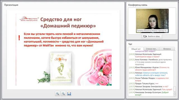Click Лилия Тебиева Моздок's chat message

pos(149,79)
